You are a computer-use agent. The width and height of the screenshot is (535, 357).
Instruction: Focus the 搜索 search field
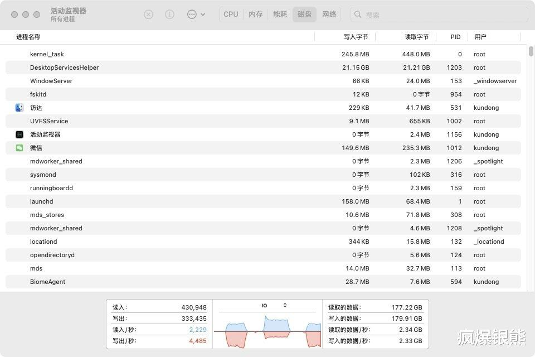440,15
